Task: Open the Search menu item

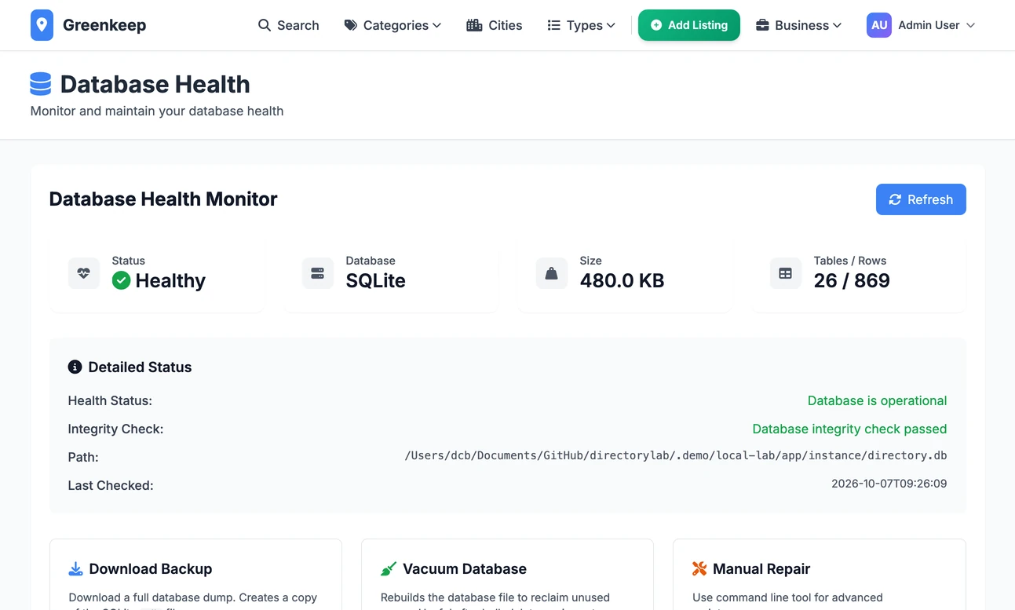Action: tap(289, 25)
